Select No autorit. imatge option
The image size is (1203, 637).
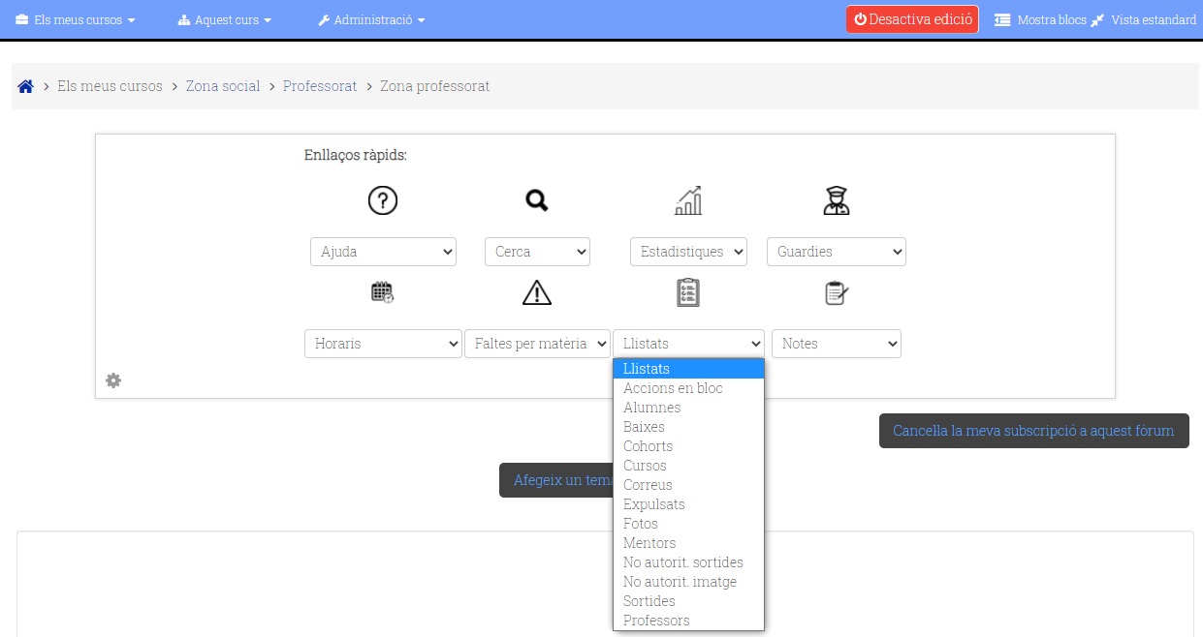pos(688,582)
